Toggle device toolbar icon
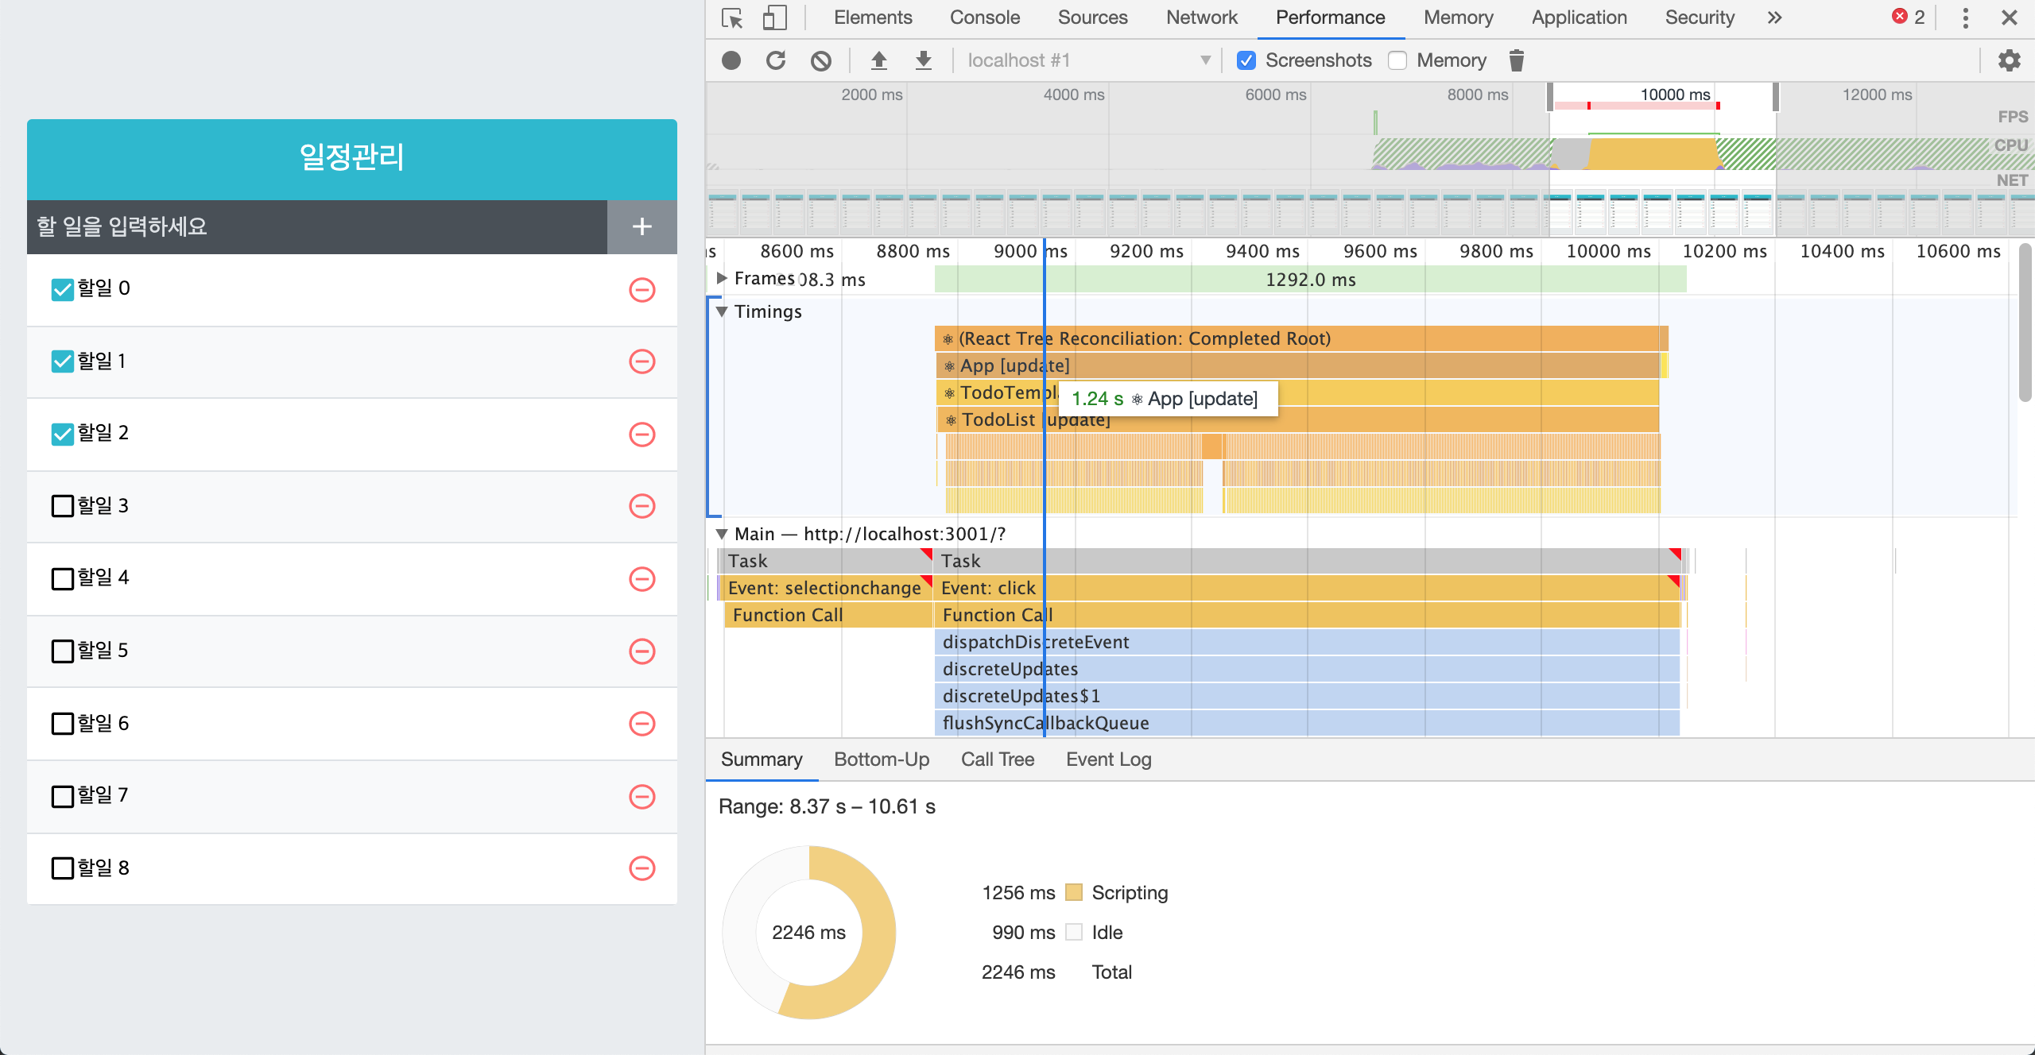Image resolution: width=2035 pixels, height=1055 pixels. [x=774, y=17]
